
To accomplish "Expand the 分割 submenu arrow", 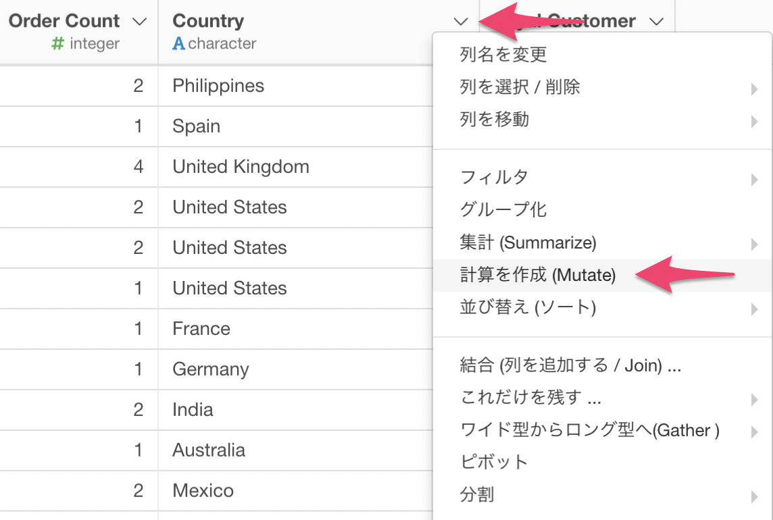I will click(753, 497).
